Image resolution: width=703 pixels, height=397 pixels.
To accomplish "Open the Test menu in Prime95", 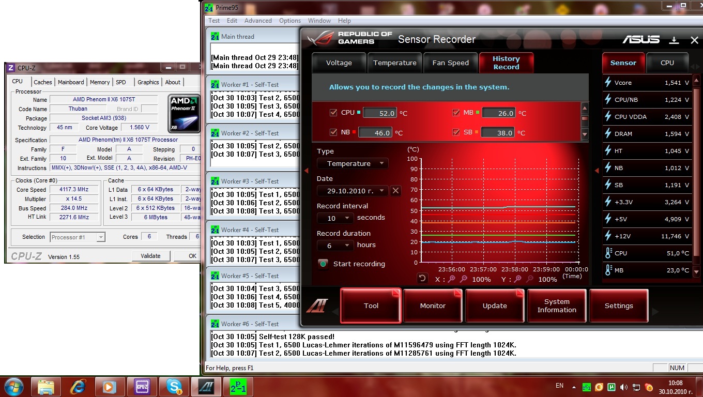I will pyautogui.click(x=214, y=21).
